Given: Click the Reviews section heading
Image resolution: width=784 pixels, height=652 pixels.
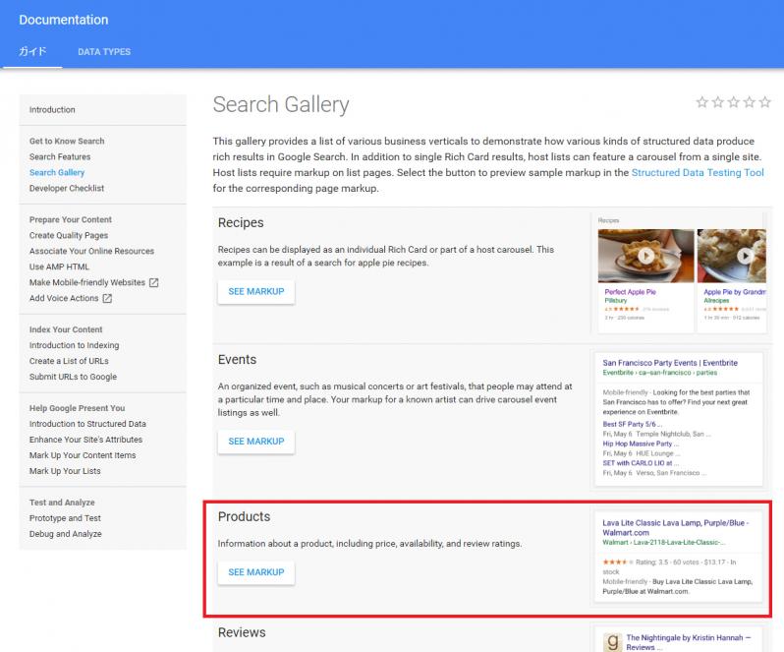Looking at the screenshot, I should [242, 632].
